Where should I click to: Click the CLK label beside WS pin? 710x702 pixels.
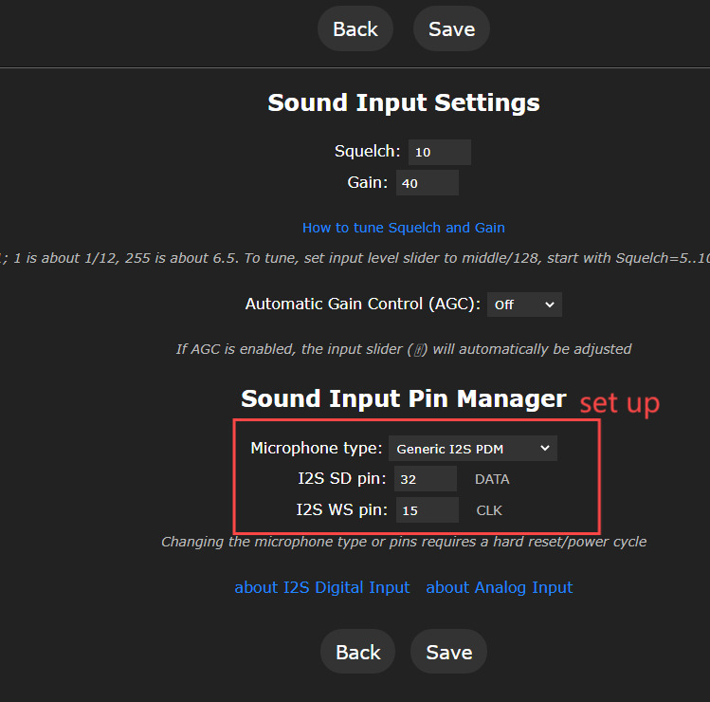click(x=489, y=510)
